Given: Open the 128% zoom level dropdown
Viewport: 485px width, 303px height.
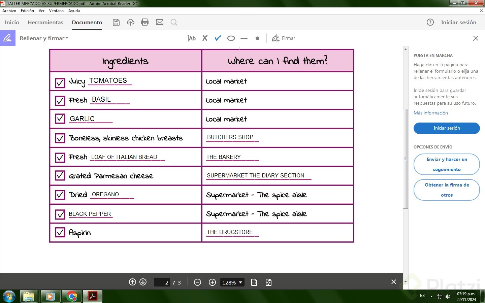Looking at the screenshot, I should [232, 282].
